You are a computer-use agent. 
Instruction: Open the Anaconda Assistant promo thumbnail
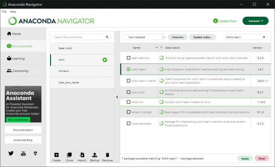[23, 104]
